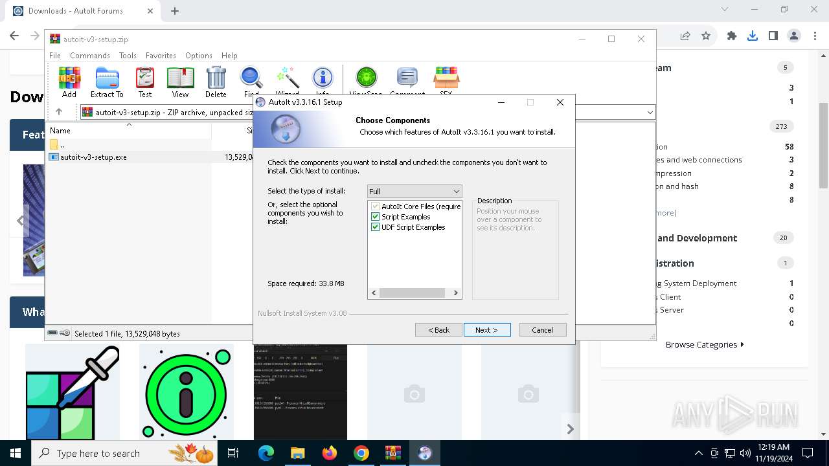Open Chrome extensions puzzle icon

pyautogui.click(x=732, y=36)
